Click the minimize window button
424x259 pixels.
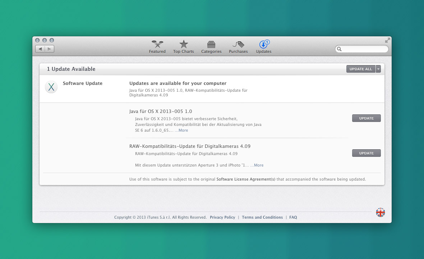click(45, 40)
